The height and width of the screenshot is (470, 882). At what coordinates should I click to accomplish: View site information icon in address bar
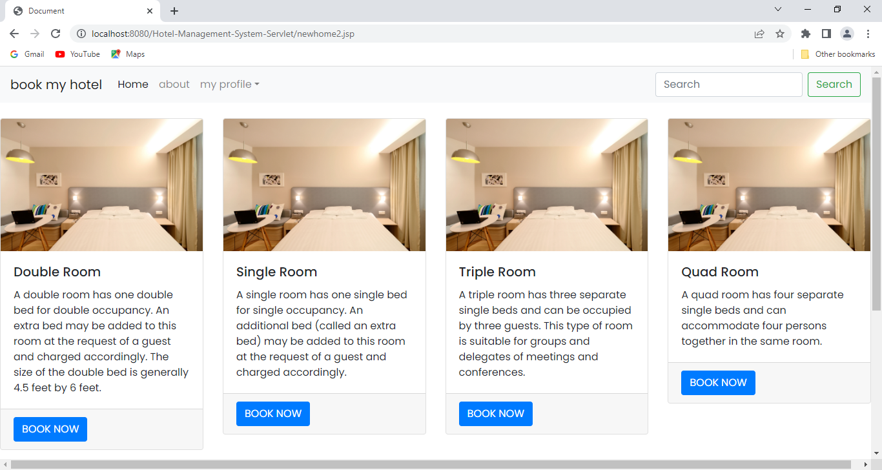81,34
